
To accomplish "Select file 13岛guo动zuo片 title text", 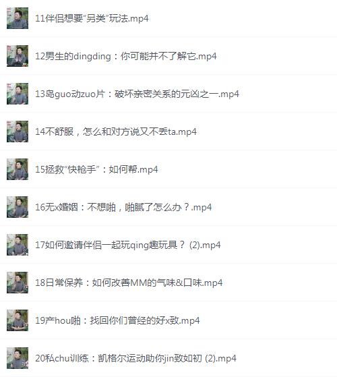I will point(137,94).
